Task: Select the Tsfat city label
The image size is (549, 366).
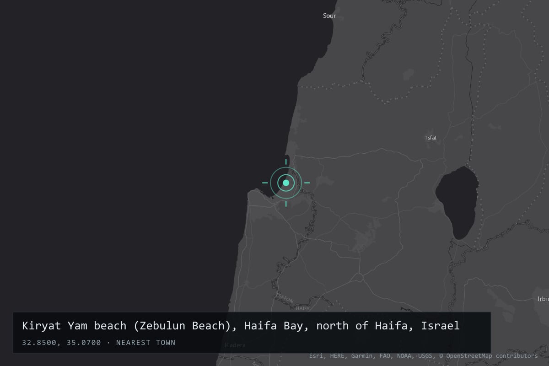Action: tap(431, 137)
